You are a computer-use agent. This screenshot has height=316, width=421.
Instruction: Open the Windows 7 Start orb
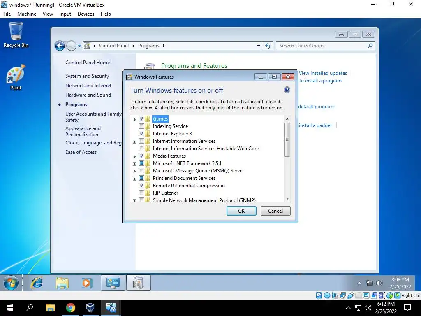click(11, 283)
